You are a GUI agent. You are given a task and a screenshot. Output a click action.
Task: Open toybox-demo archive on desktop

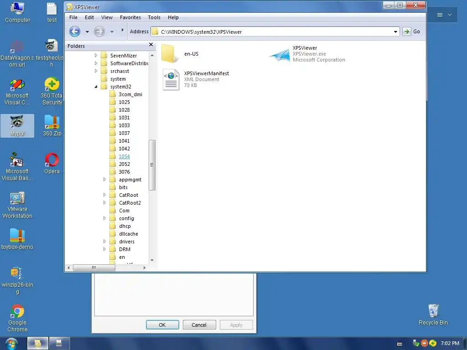(17, 239)
